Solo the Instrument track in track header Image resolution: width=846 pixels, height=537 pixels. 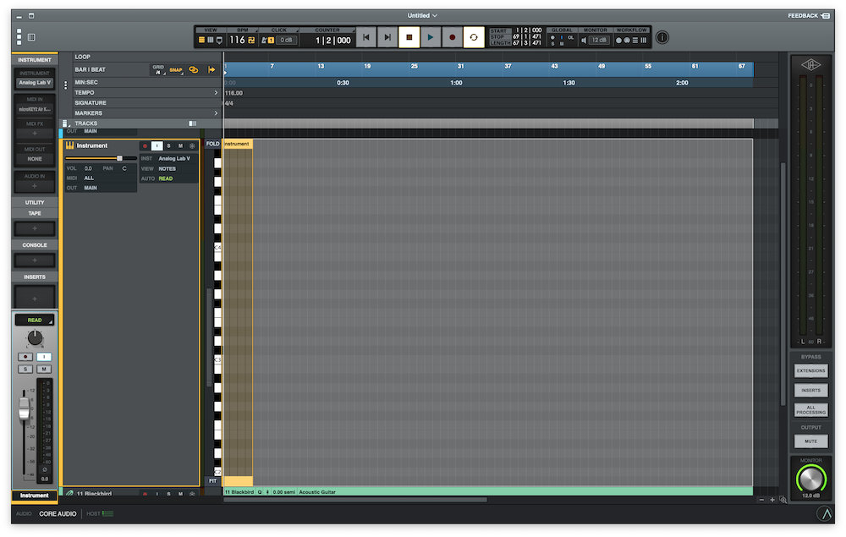pyautogui.click(x=168, y=146)
